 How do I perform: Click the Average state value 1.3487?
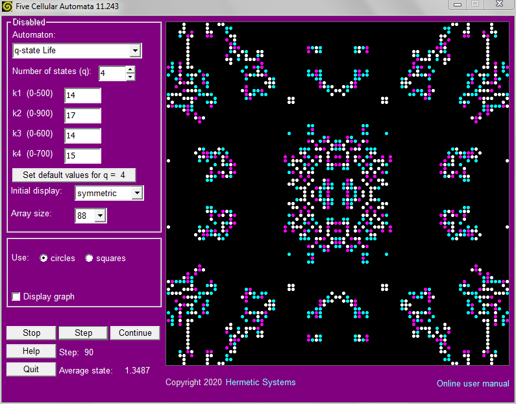pyautogui.click(x=137, y=370)
